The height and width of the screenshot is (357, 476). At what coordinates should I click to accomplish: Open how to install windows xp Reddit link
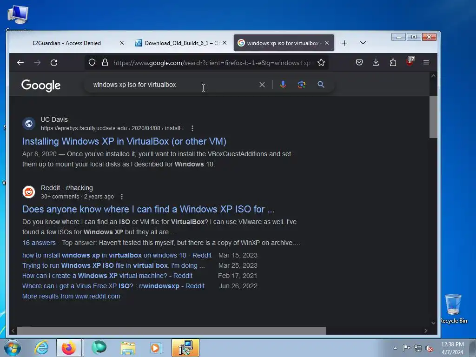[117, 255]
